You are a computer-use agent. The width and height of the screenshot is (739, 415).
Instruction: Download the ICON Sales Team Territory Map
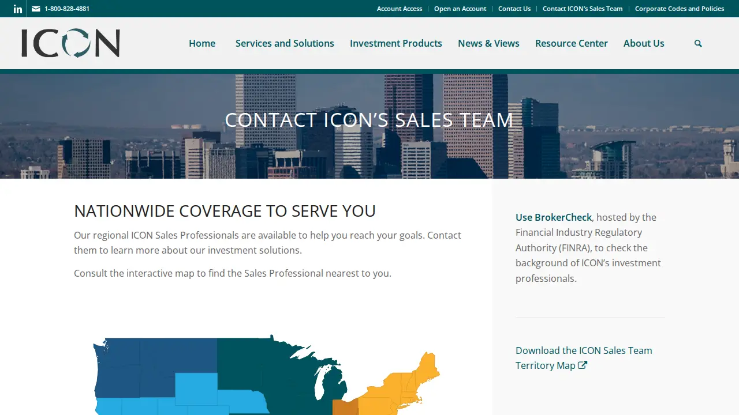coord(584,358)
